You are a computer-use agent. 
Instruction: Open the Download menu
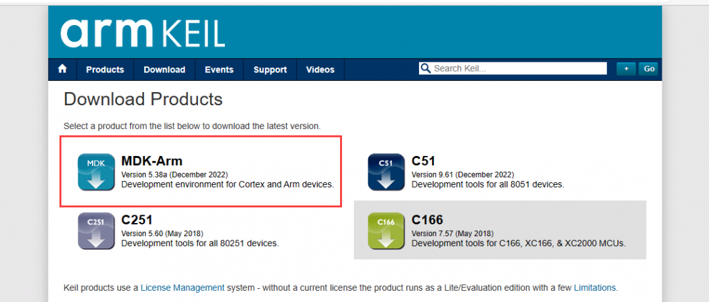[164, 70]
